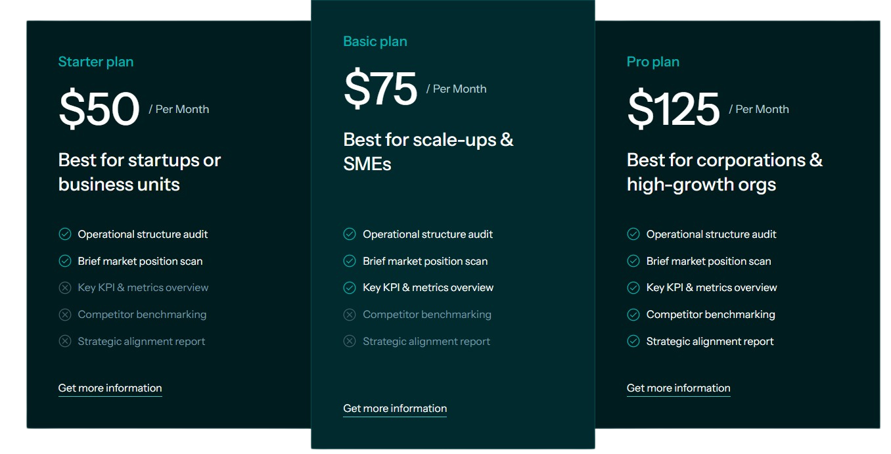
Task: Click Best for scale-ups & SMEs text
Action: click(428, 152)
